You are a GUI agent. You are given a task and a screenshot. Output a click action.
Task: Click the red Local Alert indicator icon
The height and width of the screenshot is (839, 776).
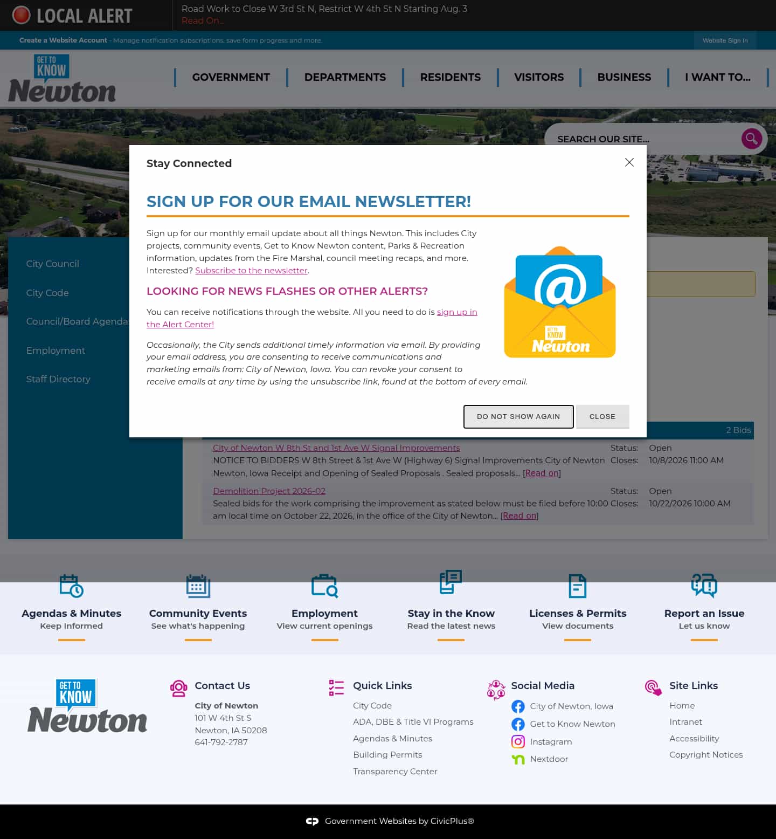coord(22,15)
